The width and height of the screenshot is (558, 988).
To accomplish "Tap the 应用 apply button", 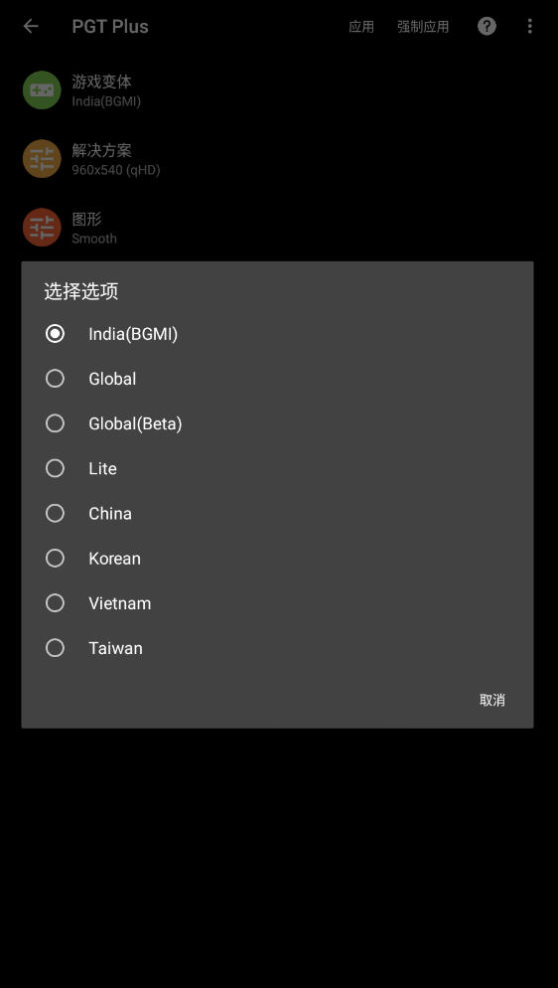I will [x=361, y=27].
